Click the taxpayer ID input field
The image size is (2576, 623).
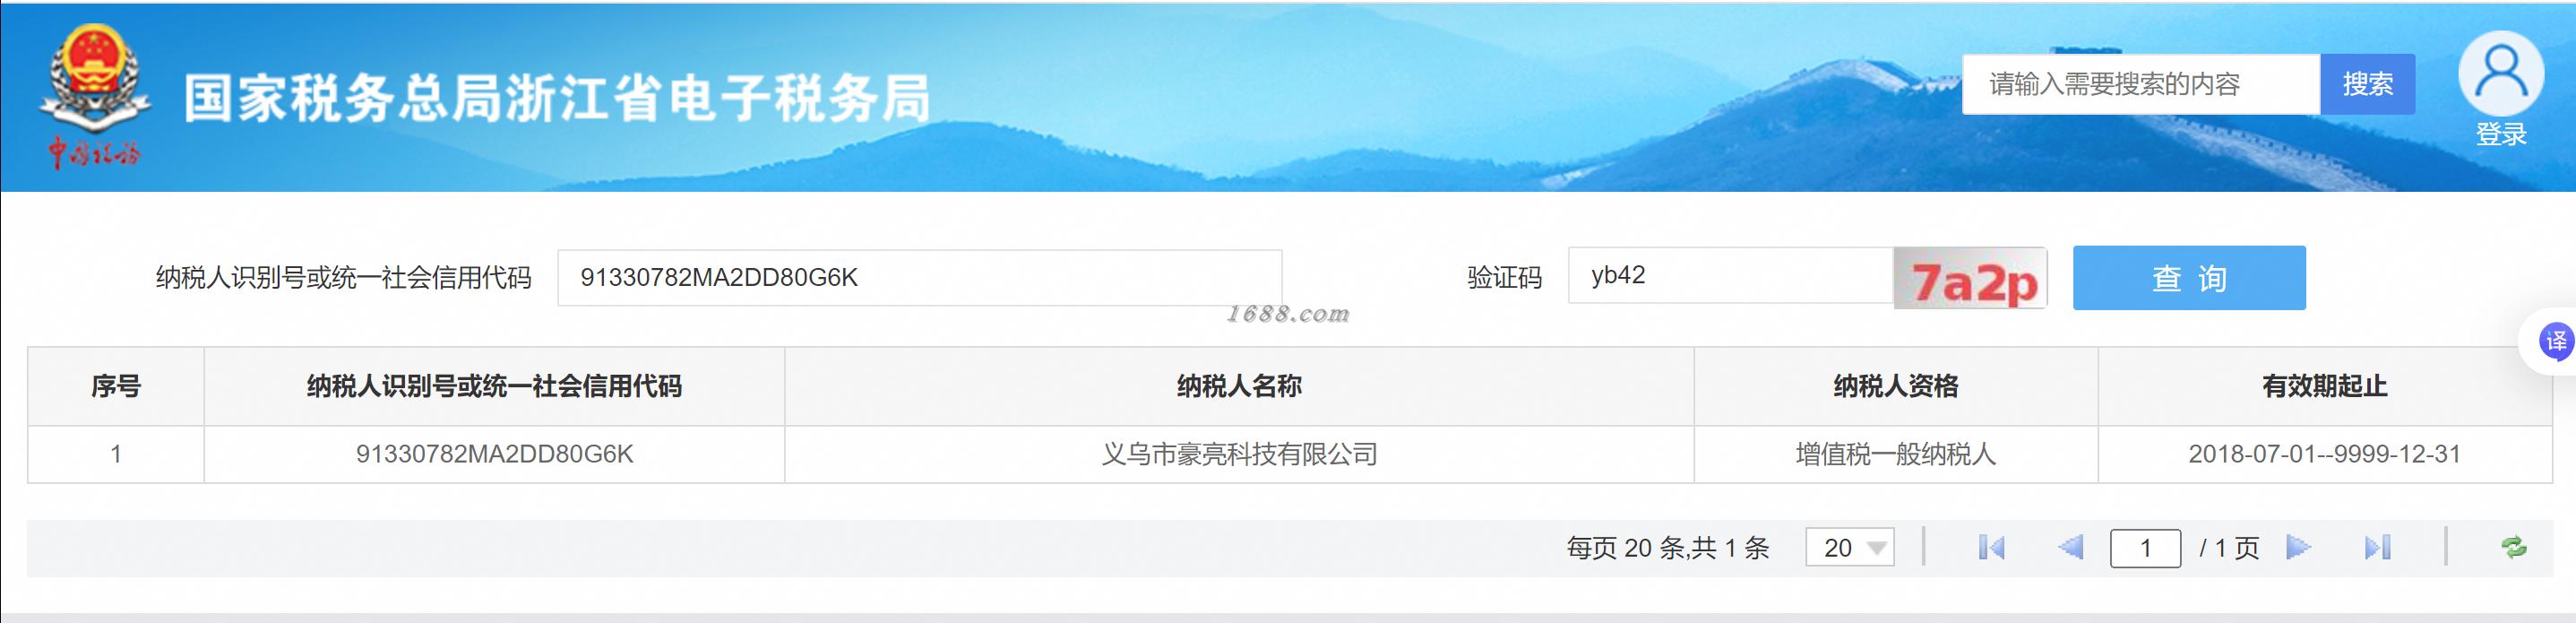pyautogui.click(x=920, y=278)
